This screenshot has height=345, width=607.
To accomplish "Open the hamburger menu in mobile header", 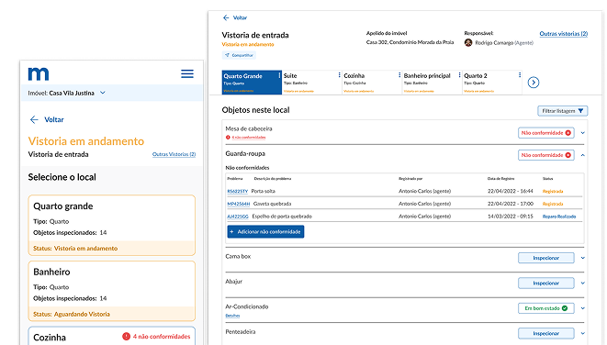I will pos(187,74).
